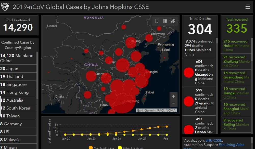The width and height of the screenshot is (255, 149).
Task: Select 7 Macau in country list
Action: [x=18, y=146]
